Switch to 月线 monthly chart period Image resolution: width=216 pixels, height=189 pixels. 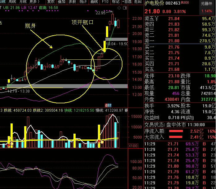23,2
